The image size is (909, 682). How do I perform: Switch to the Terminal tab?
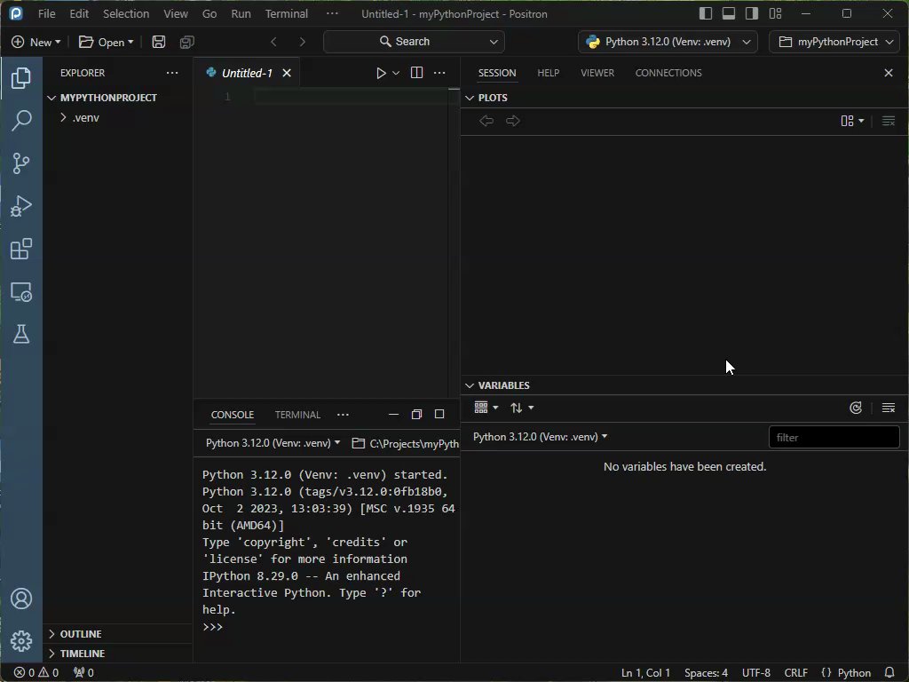(x=297, y=415)
